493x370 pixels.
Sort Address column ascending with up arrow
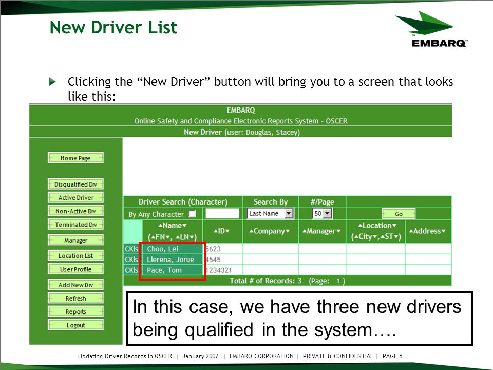pos(411,231)
